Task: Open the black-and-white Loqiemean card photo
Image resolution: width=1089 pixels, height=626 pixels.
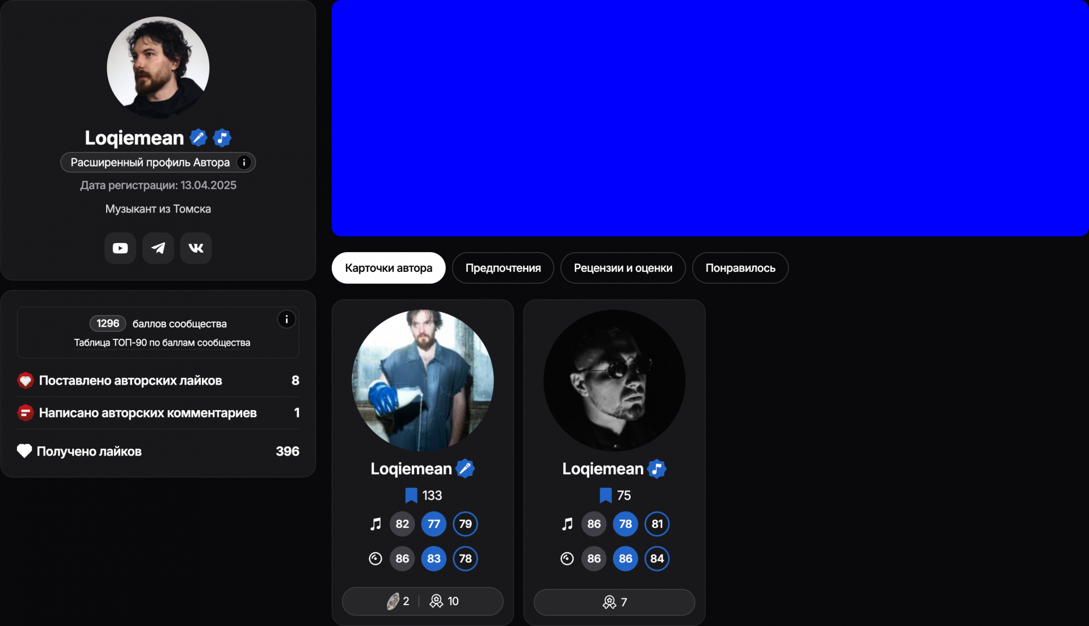Action: [x=614, y=380]
